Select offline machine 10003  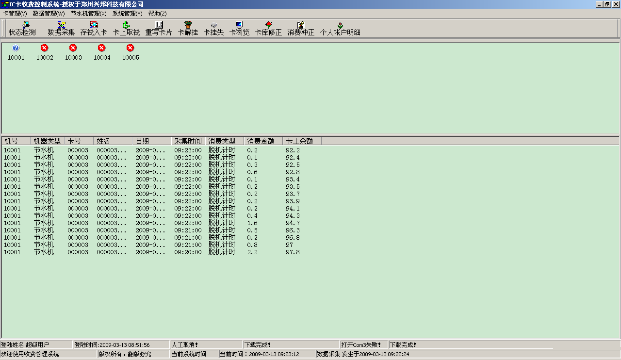[x=73, y=52]
